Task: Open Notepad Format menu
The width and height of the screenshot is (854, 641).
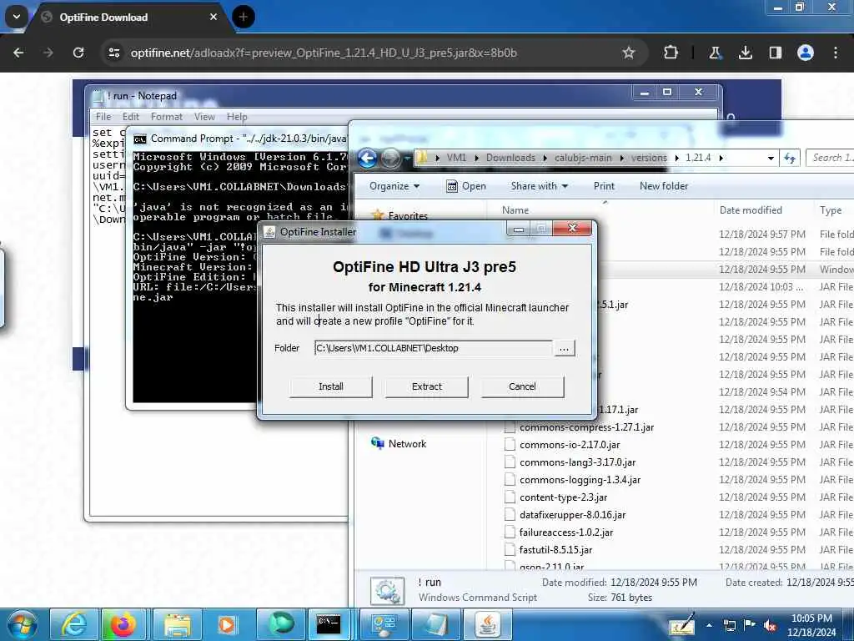Action: point(167,117)
